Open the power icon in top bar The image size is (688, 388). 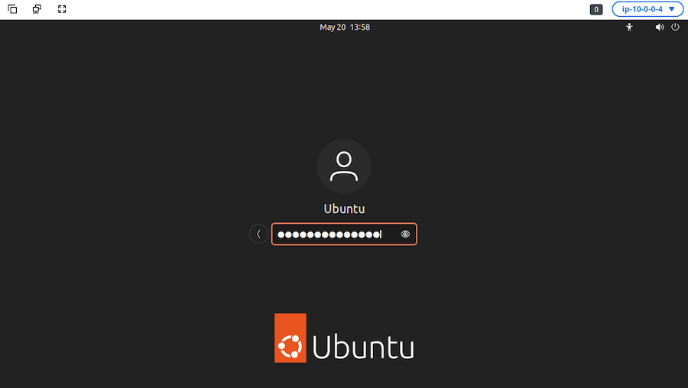click(x=675, y=27)
